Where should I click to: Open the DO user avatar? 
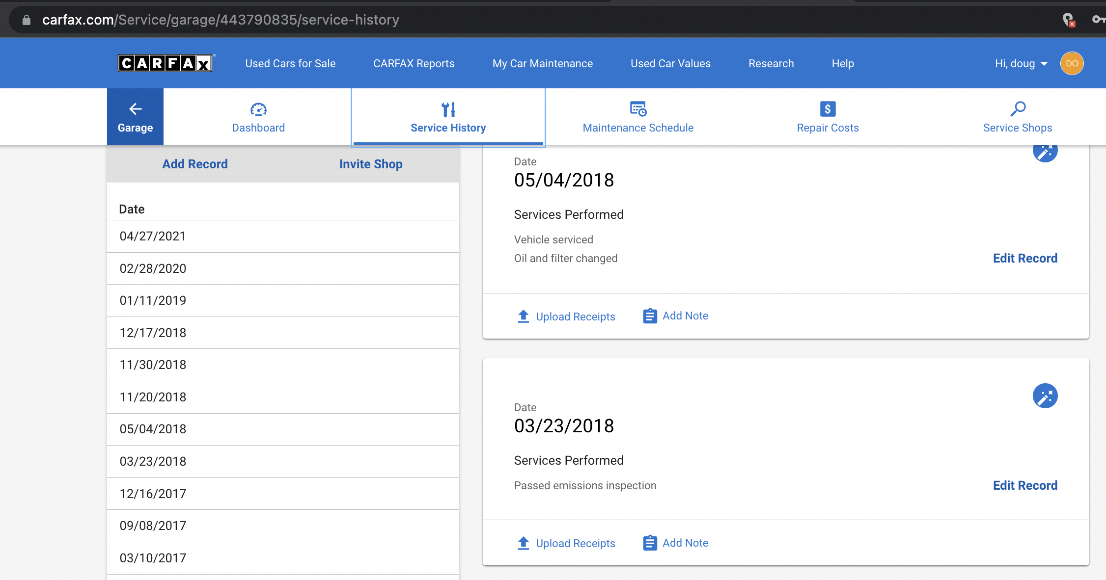click(1072, 63)
